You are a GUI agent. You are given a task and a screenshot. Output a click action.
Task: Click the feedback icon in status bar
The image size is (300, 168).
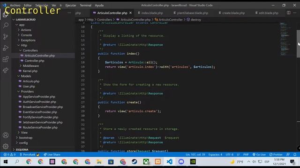coord(288,154)
